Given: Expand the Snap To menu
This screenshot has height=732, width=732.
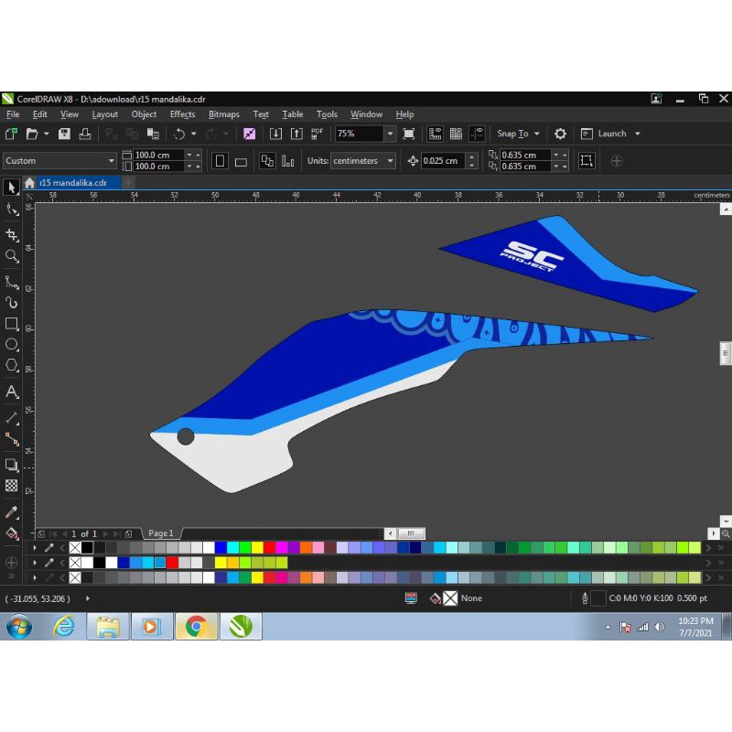Looking at the screenshot, I should [518, 134].
